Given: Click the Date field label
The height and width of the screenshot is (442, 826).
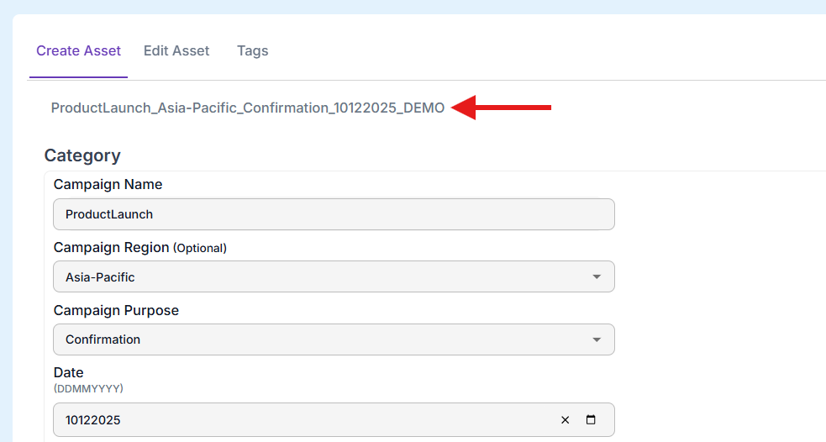Looking at the screenshot, I should coord(68,372).
